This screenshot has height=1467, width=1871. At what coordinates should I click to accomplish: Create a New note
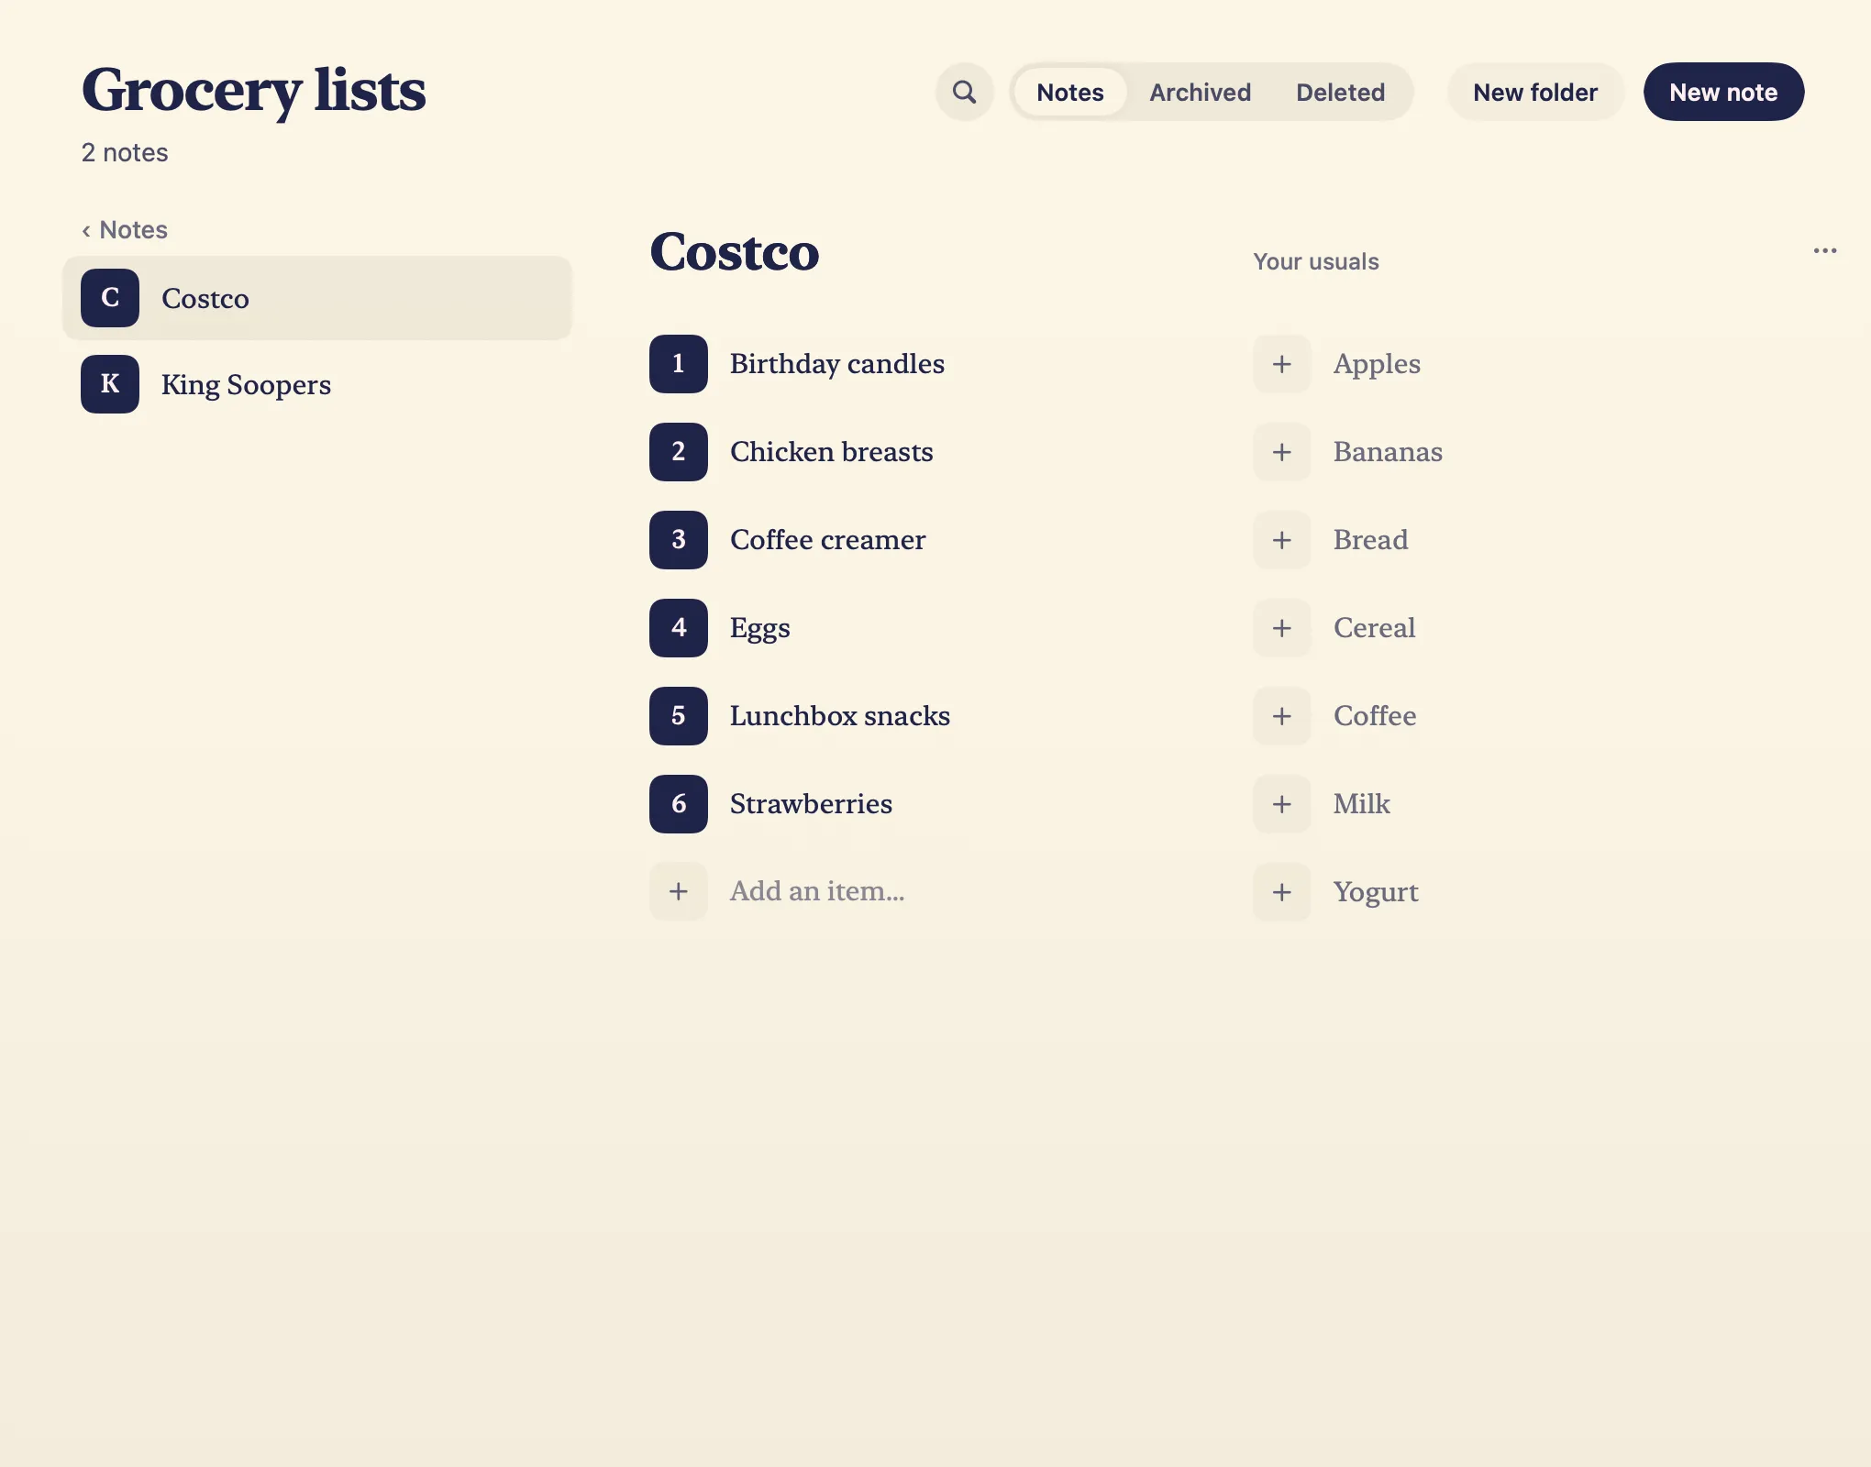click(1723, 92)
